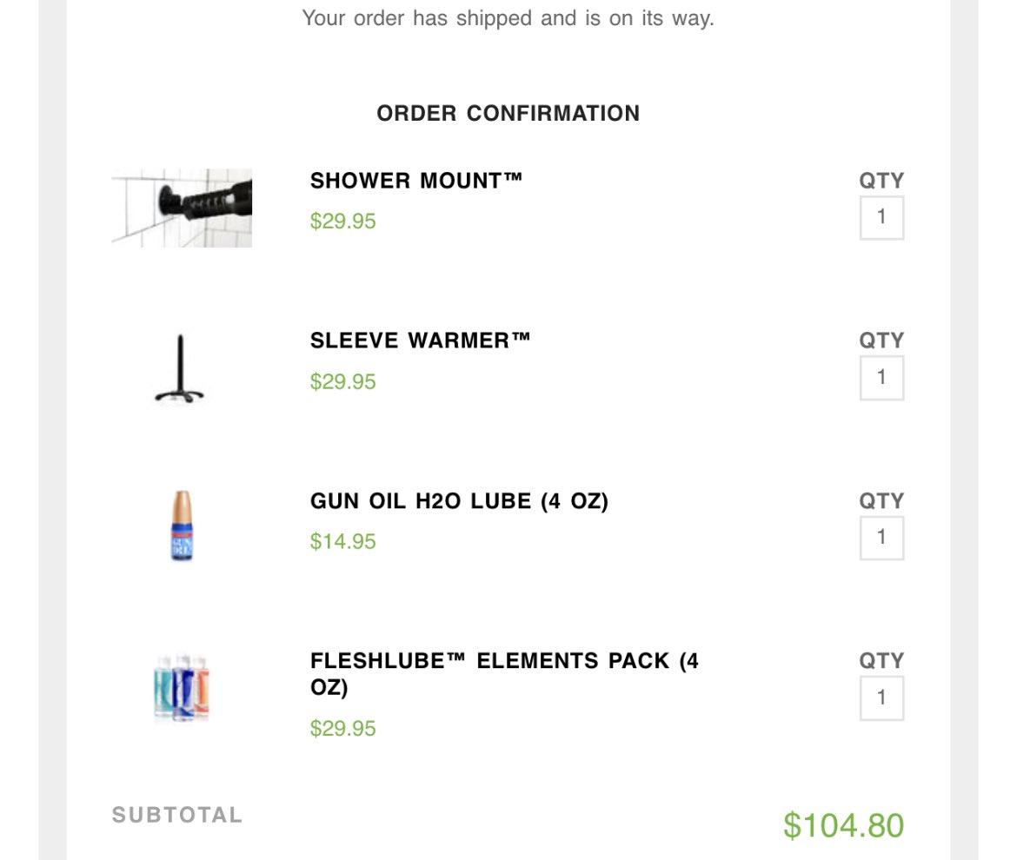Open the Fleshlube Elements Pack image

point(182,688)
